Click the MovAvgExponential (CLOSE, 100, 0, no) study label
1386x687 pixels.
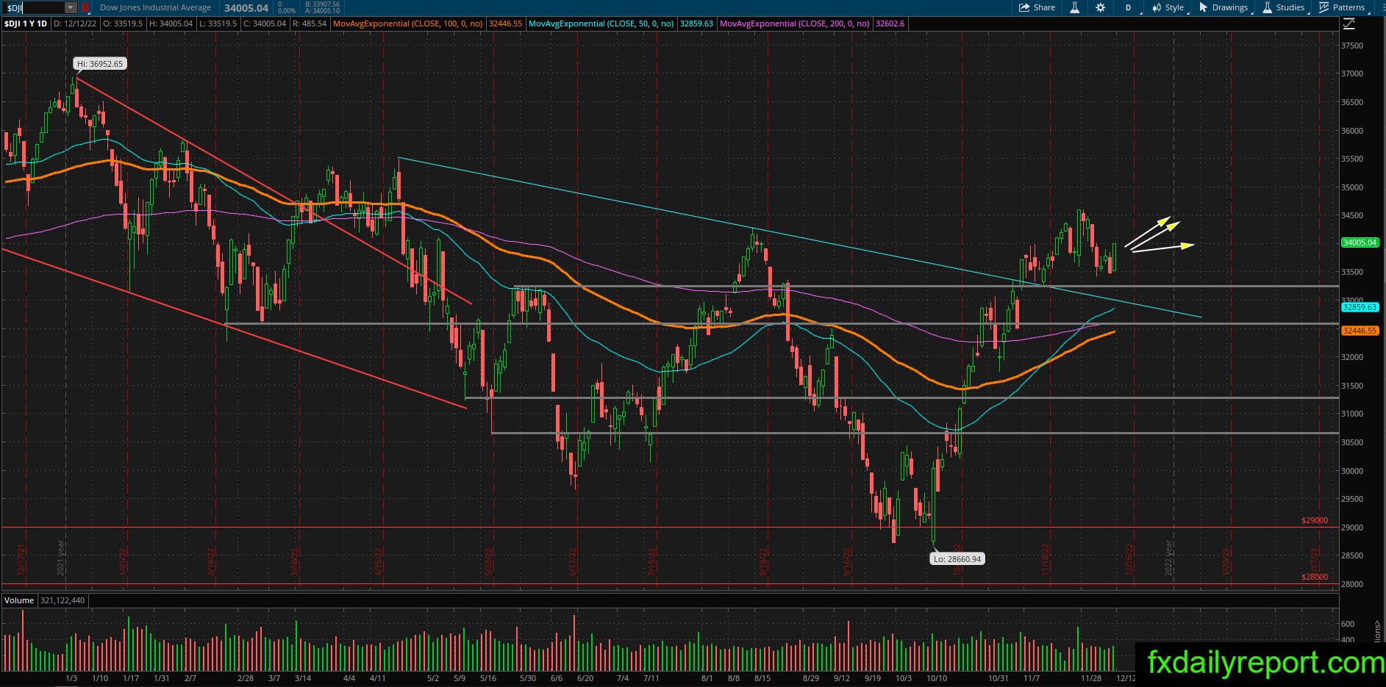pos(408,24)
